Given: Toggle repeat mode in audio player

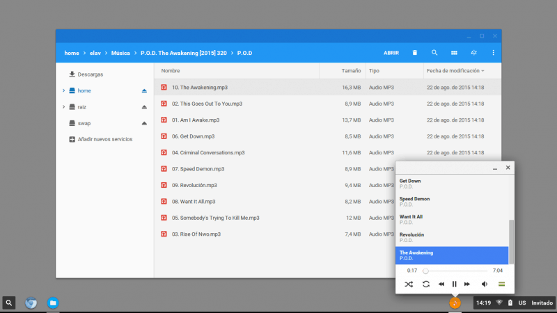Looking at the screenshot, I should [425, 284].
